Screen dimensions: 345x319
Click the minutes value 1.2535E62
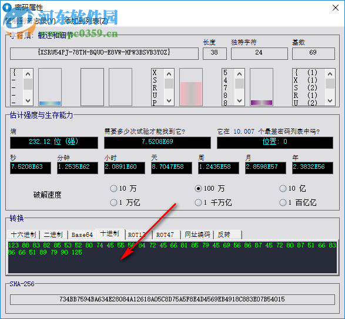coord(78,168)
